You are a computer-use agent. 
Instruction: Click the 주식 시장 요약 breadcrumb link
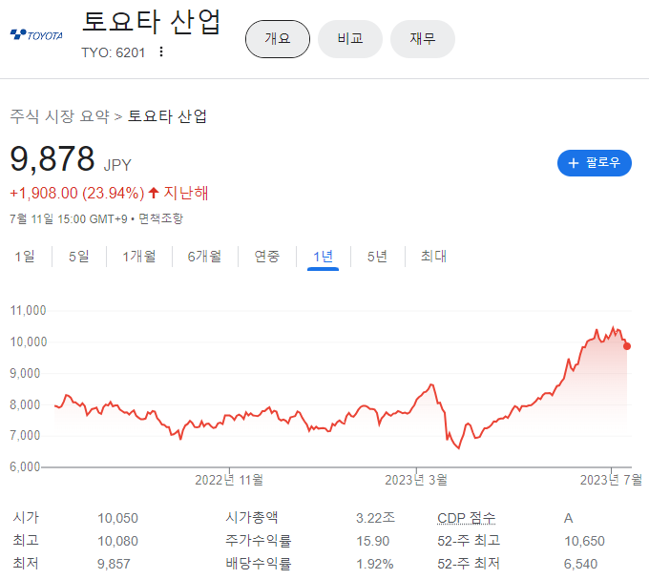tap(59, 116)
